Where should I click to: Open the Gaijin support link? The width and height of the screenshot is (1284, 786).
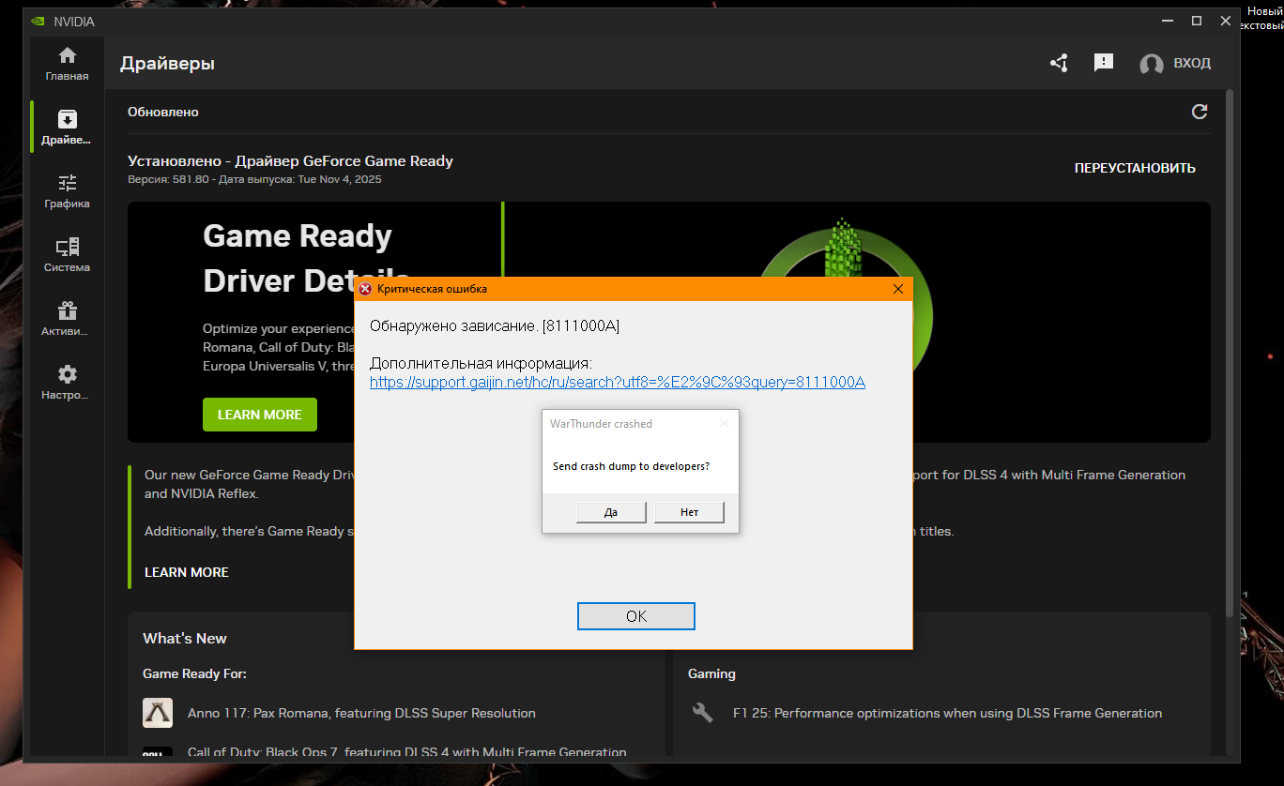617,383
